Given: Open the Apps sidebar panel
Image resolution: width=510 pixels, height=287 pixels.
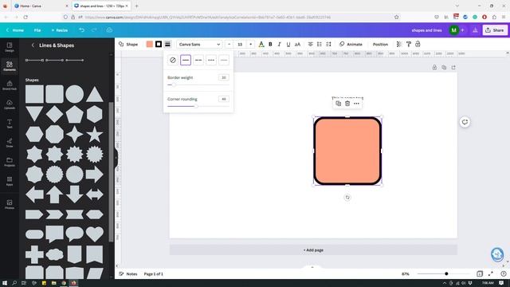Looking at the screenshot, I should pos(10,181).
